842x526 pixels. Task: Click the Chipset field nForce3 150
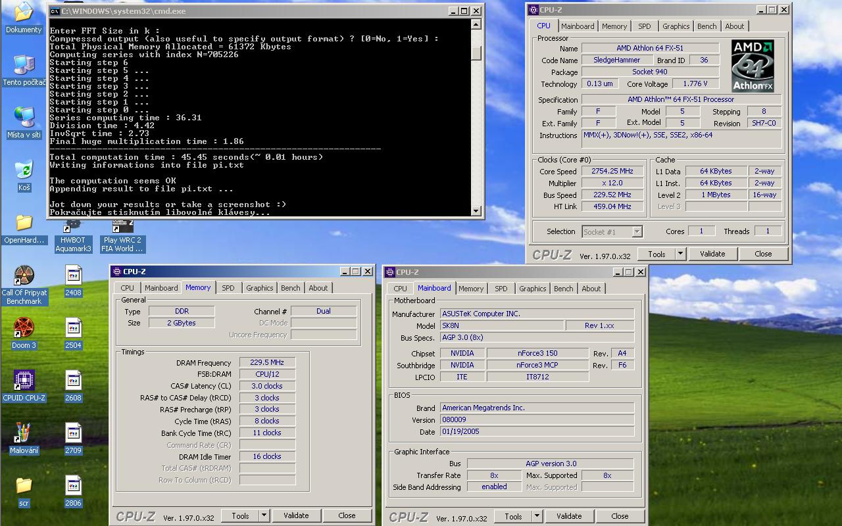(537, 353)
